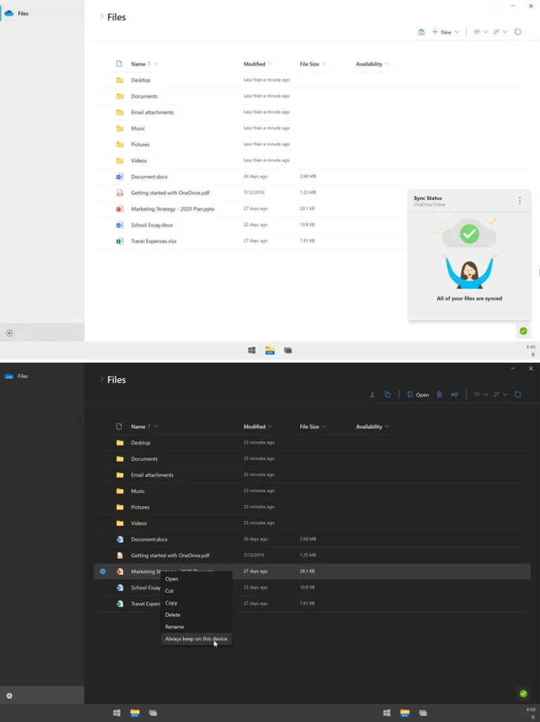Cut the selected file using the scissors icon
540x722 pixels.
coord(372,394)
